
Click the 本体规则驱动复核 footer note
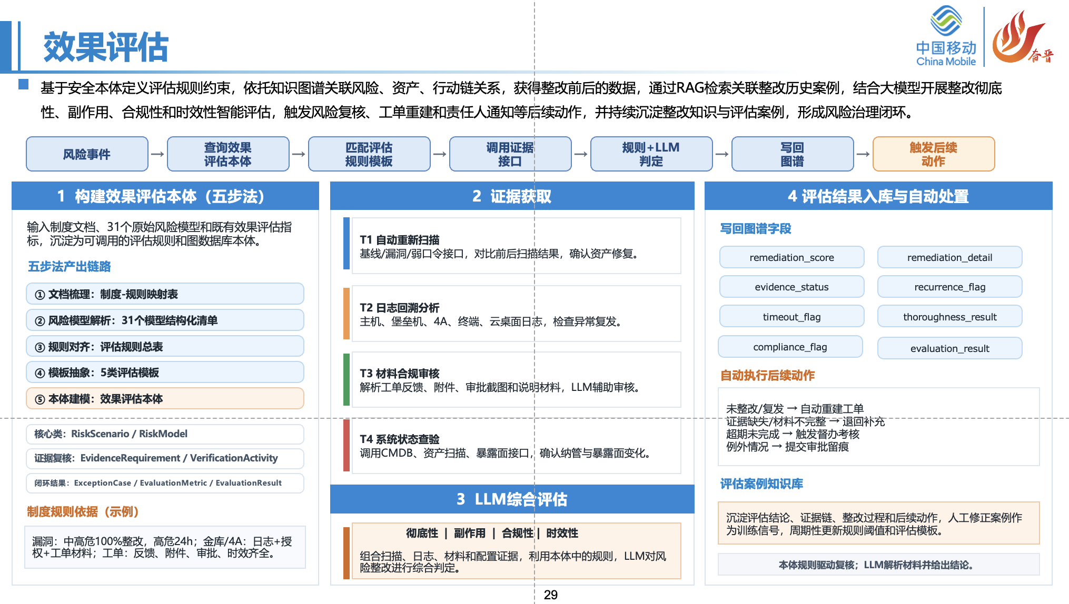pos(879,565)
